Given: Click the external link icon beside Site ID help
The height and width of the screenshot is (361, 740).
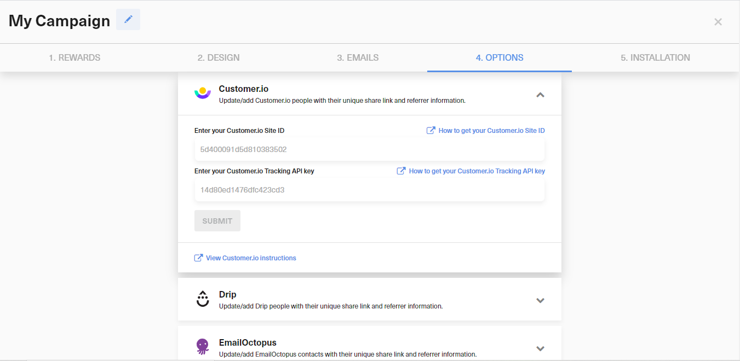Looking at the screenshot, I should [x=430, y=130].
